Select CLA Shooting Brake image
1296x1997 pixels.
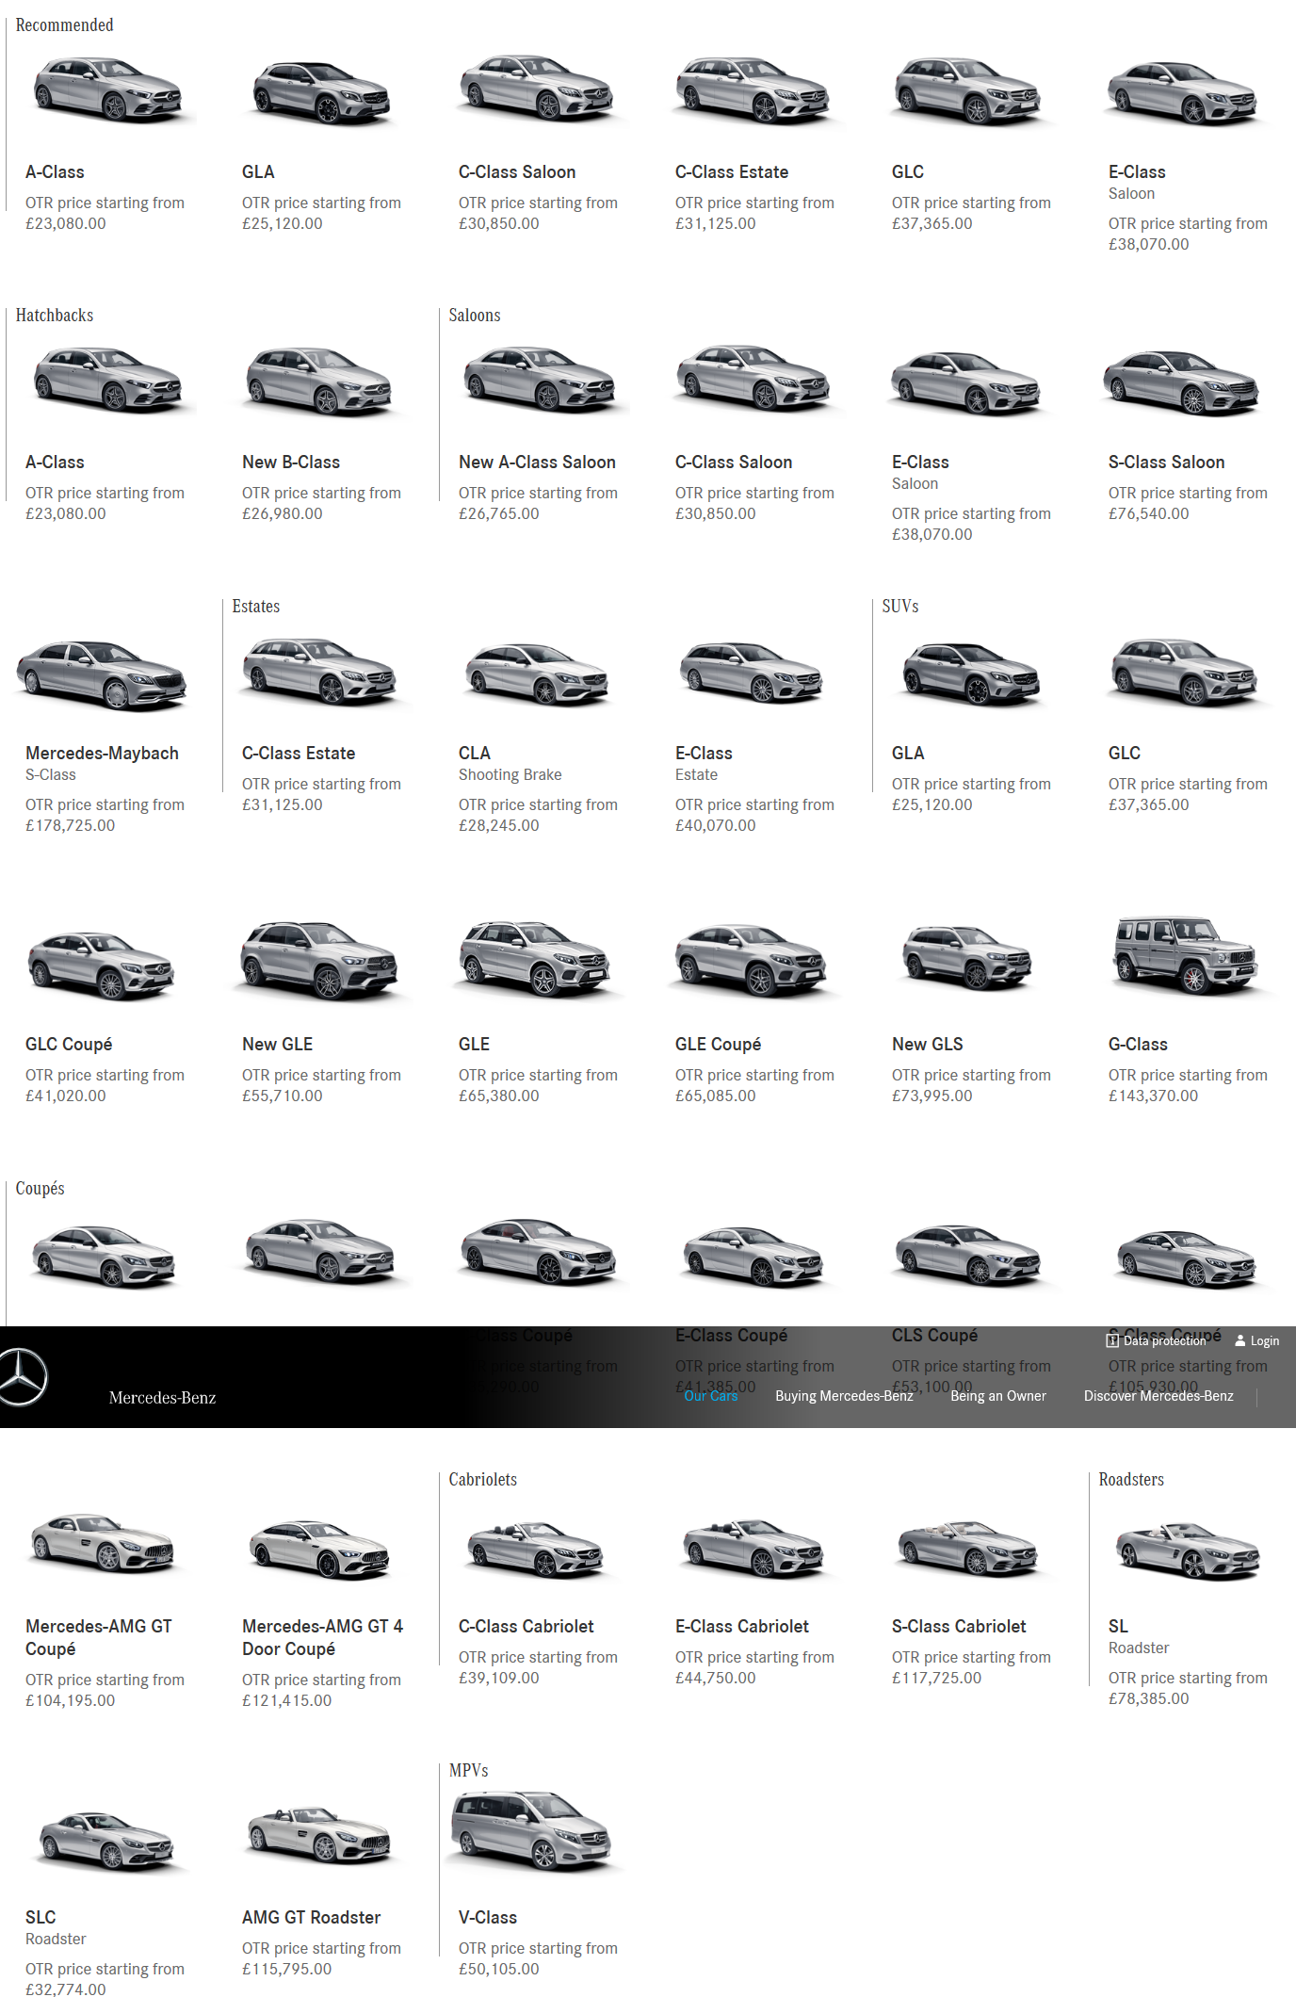[538, 674]
